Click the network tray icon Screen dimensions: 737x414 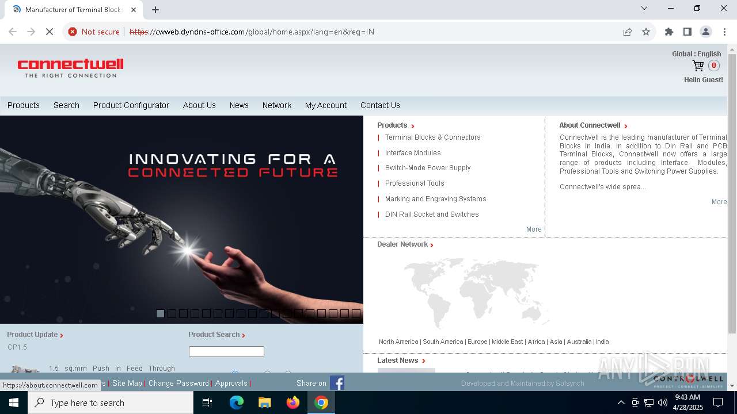(649, 402)
